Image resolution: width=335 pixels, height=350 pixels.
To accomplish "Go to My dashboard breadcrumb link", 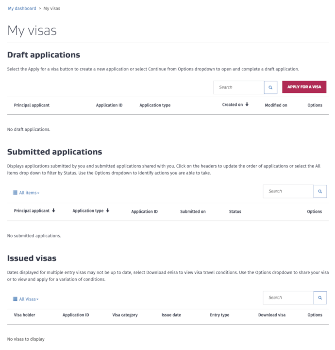I will [x=22, y=8].
